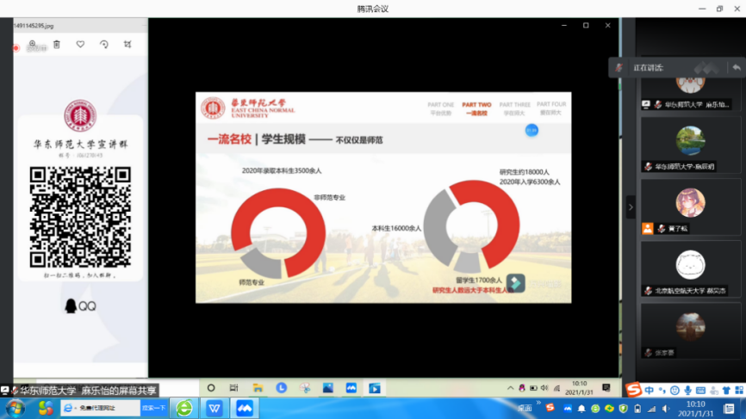Open Task View on shared taskbar
746x419 pixels.
point(233,388)
